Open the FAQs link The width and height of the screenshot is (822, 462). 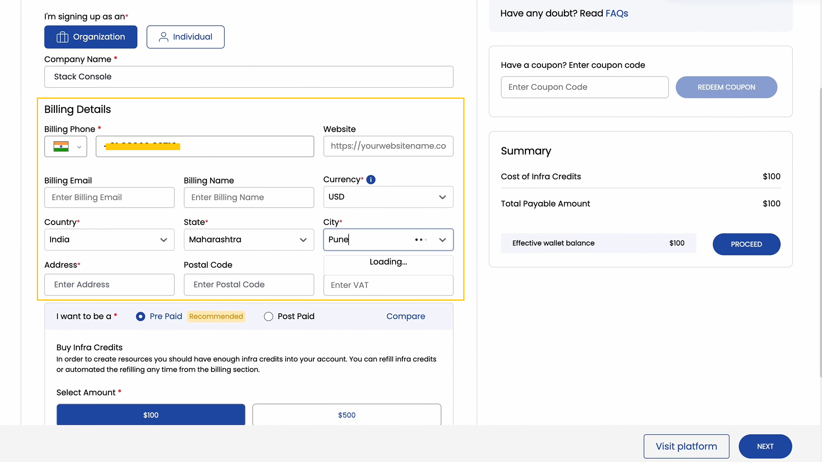pyautogui.click(x=616, y=13)
